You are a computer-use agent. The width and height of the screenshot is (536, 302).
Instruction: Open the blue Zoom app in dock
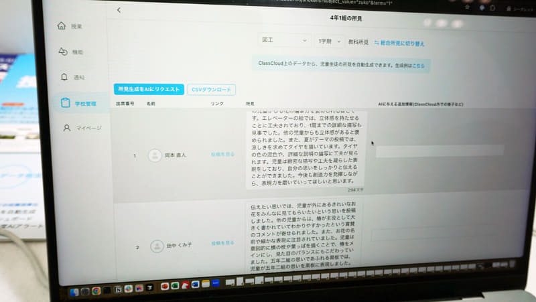pyautogui.click(x=215, y=283)
